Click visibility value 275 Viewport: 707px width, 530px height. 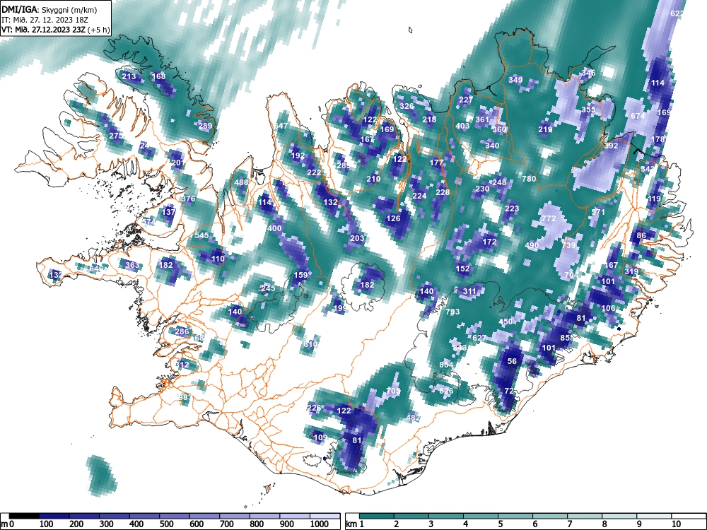[116, 136]
